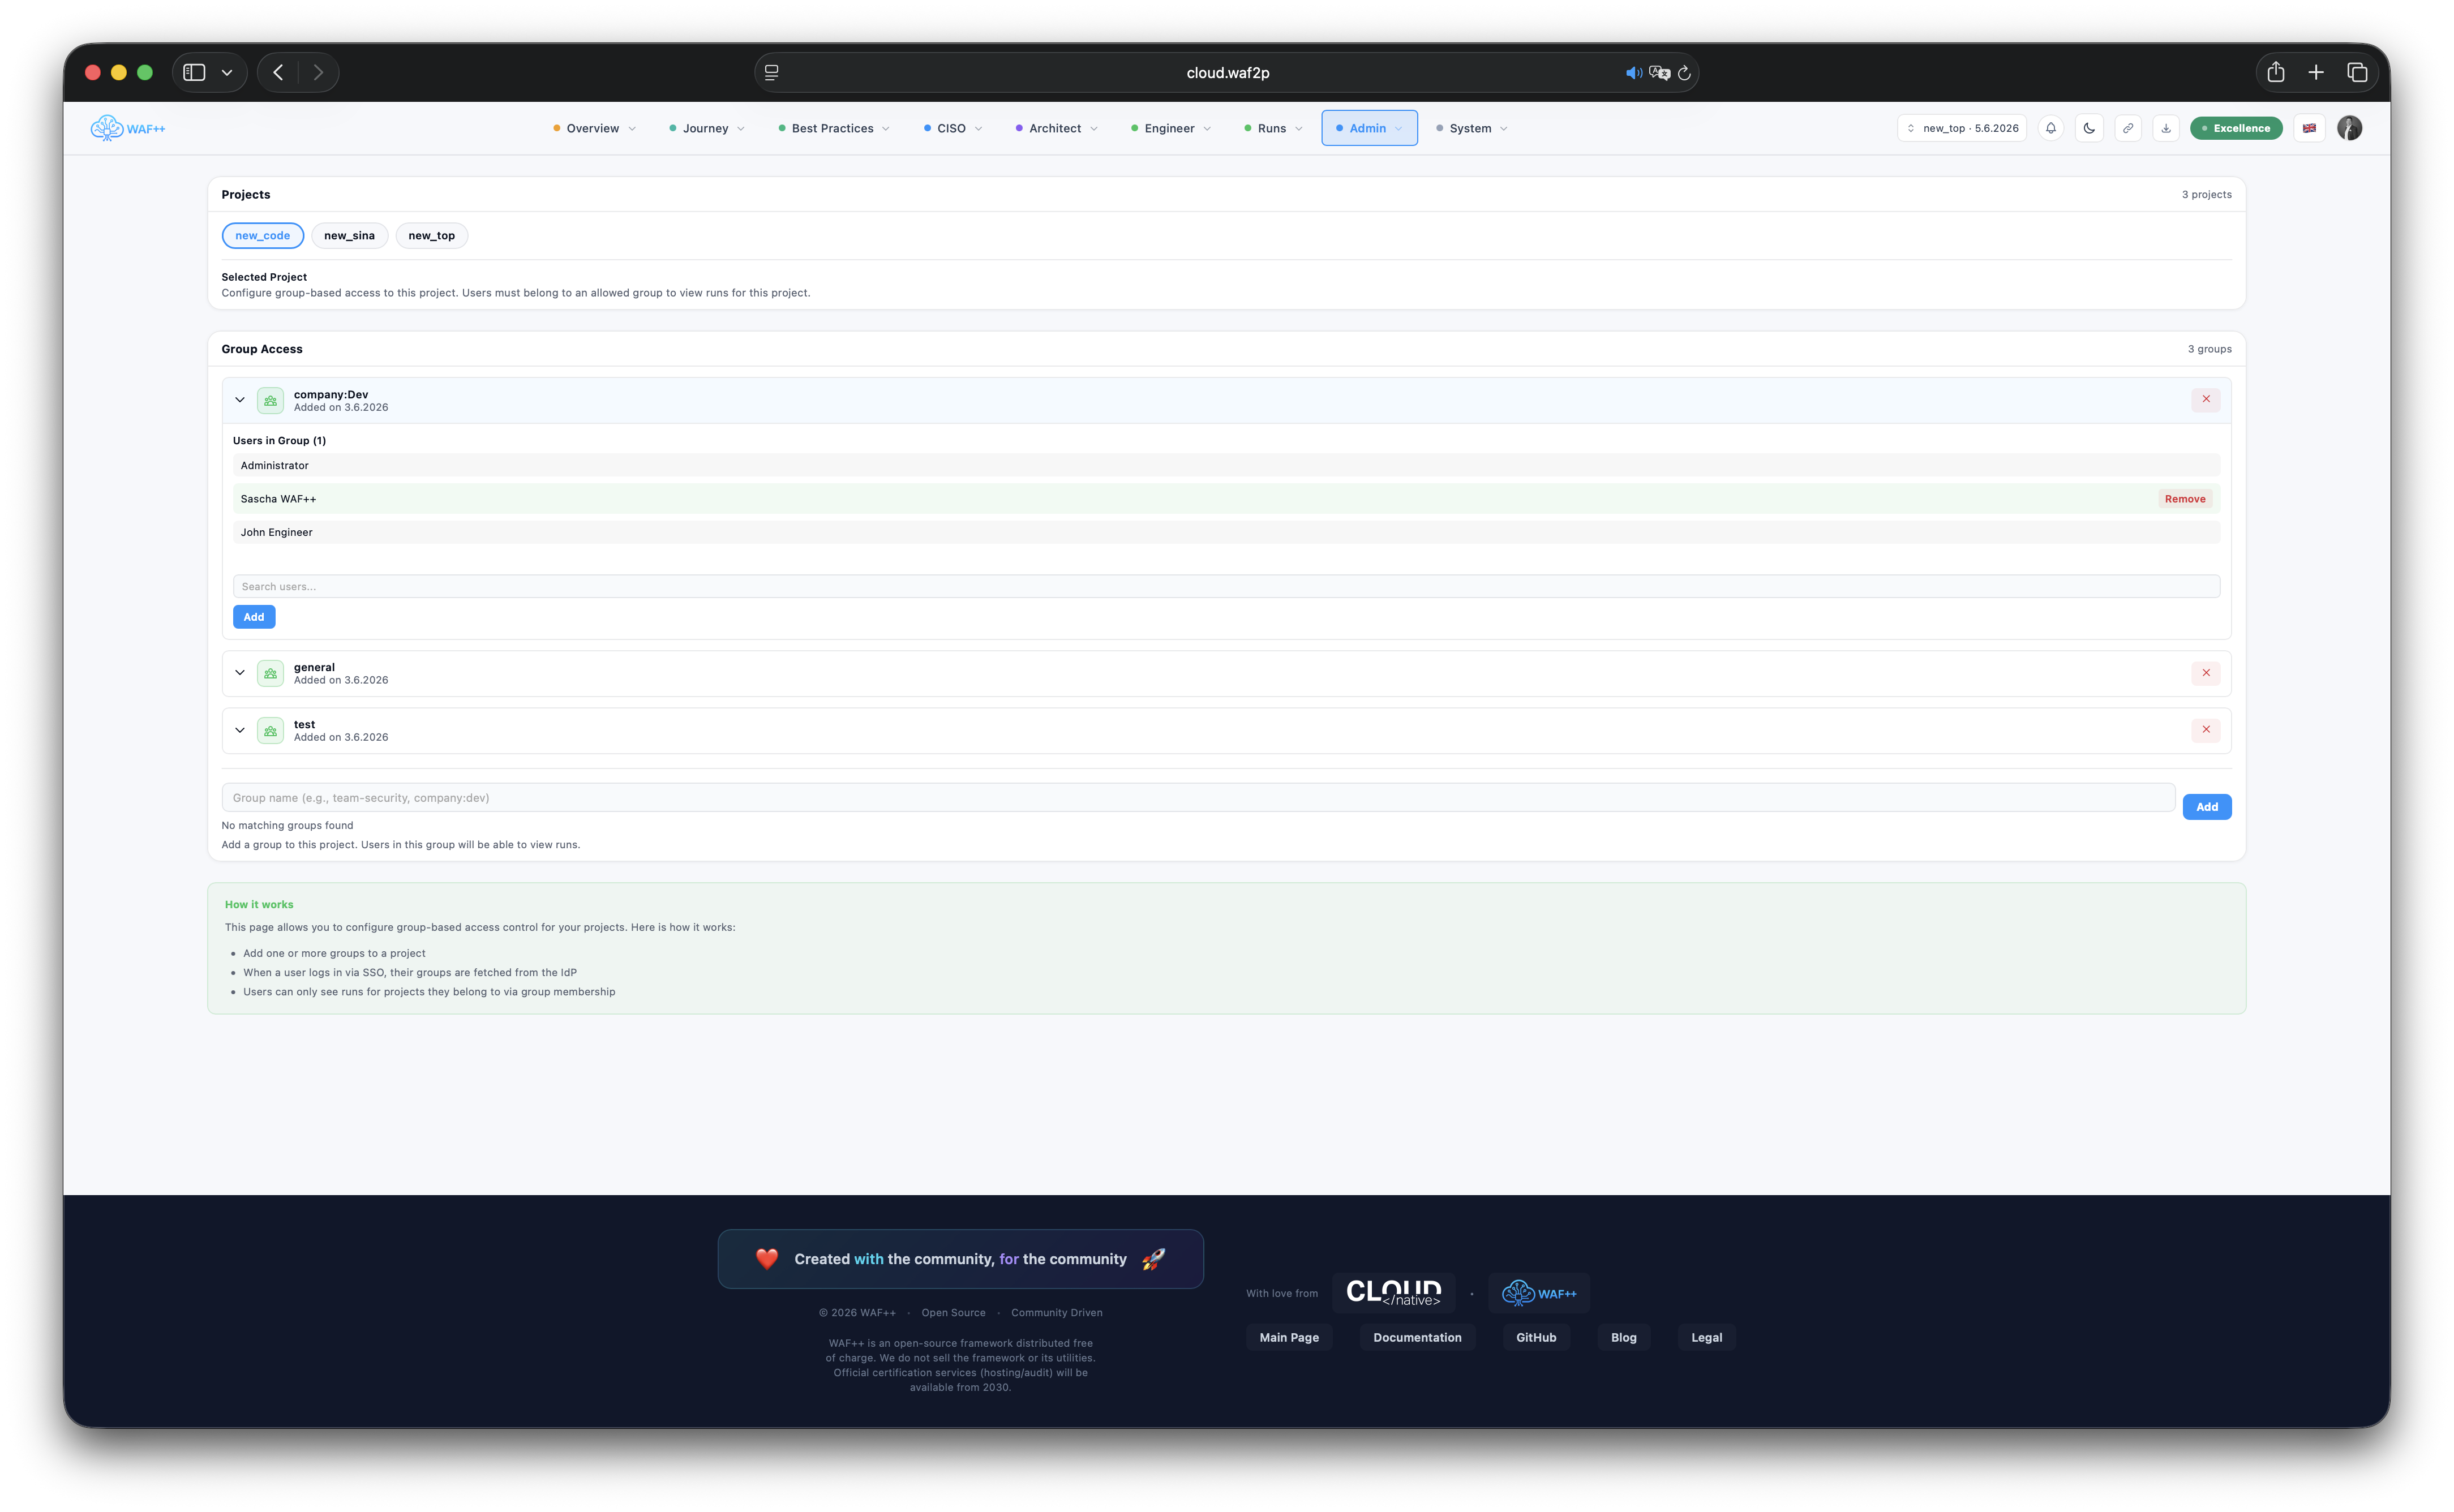Remove the test group with X

2206,729
